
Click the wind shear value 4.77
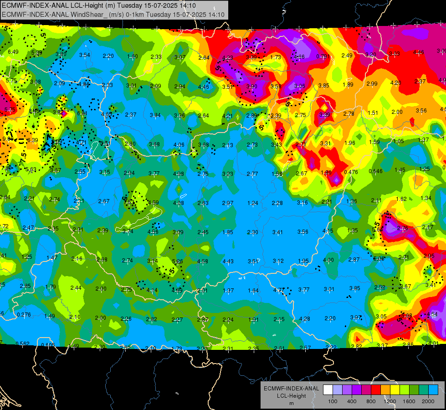(x=279, y=290)
